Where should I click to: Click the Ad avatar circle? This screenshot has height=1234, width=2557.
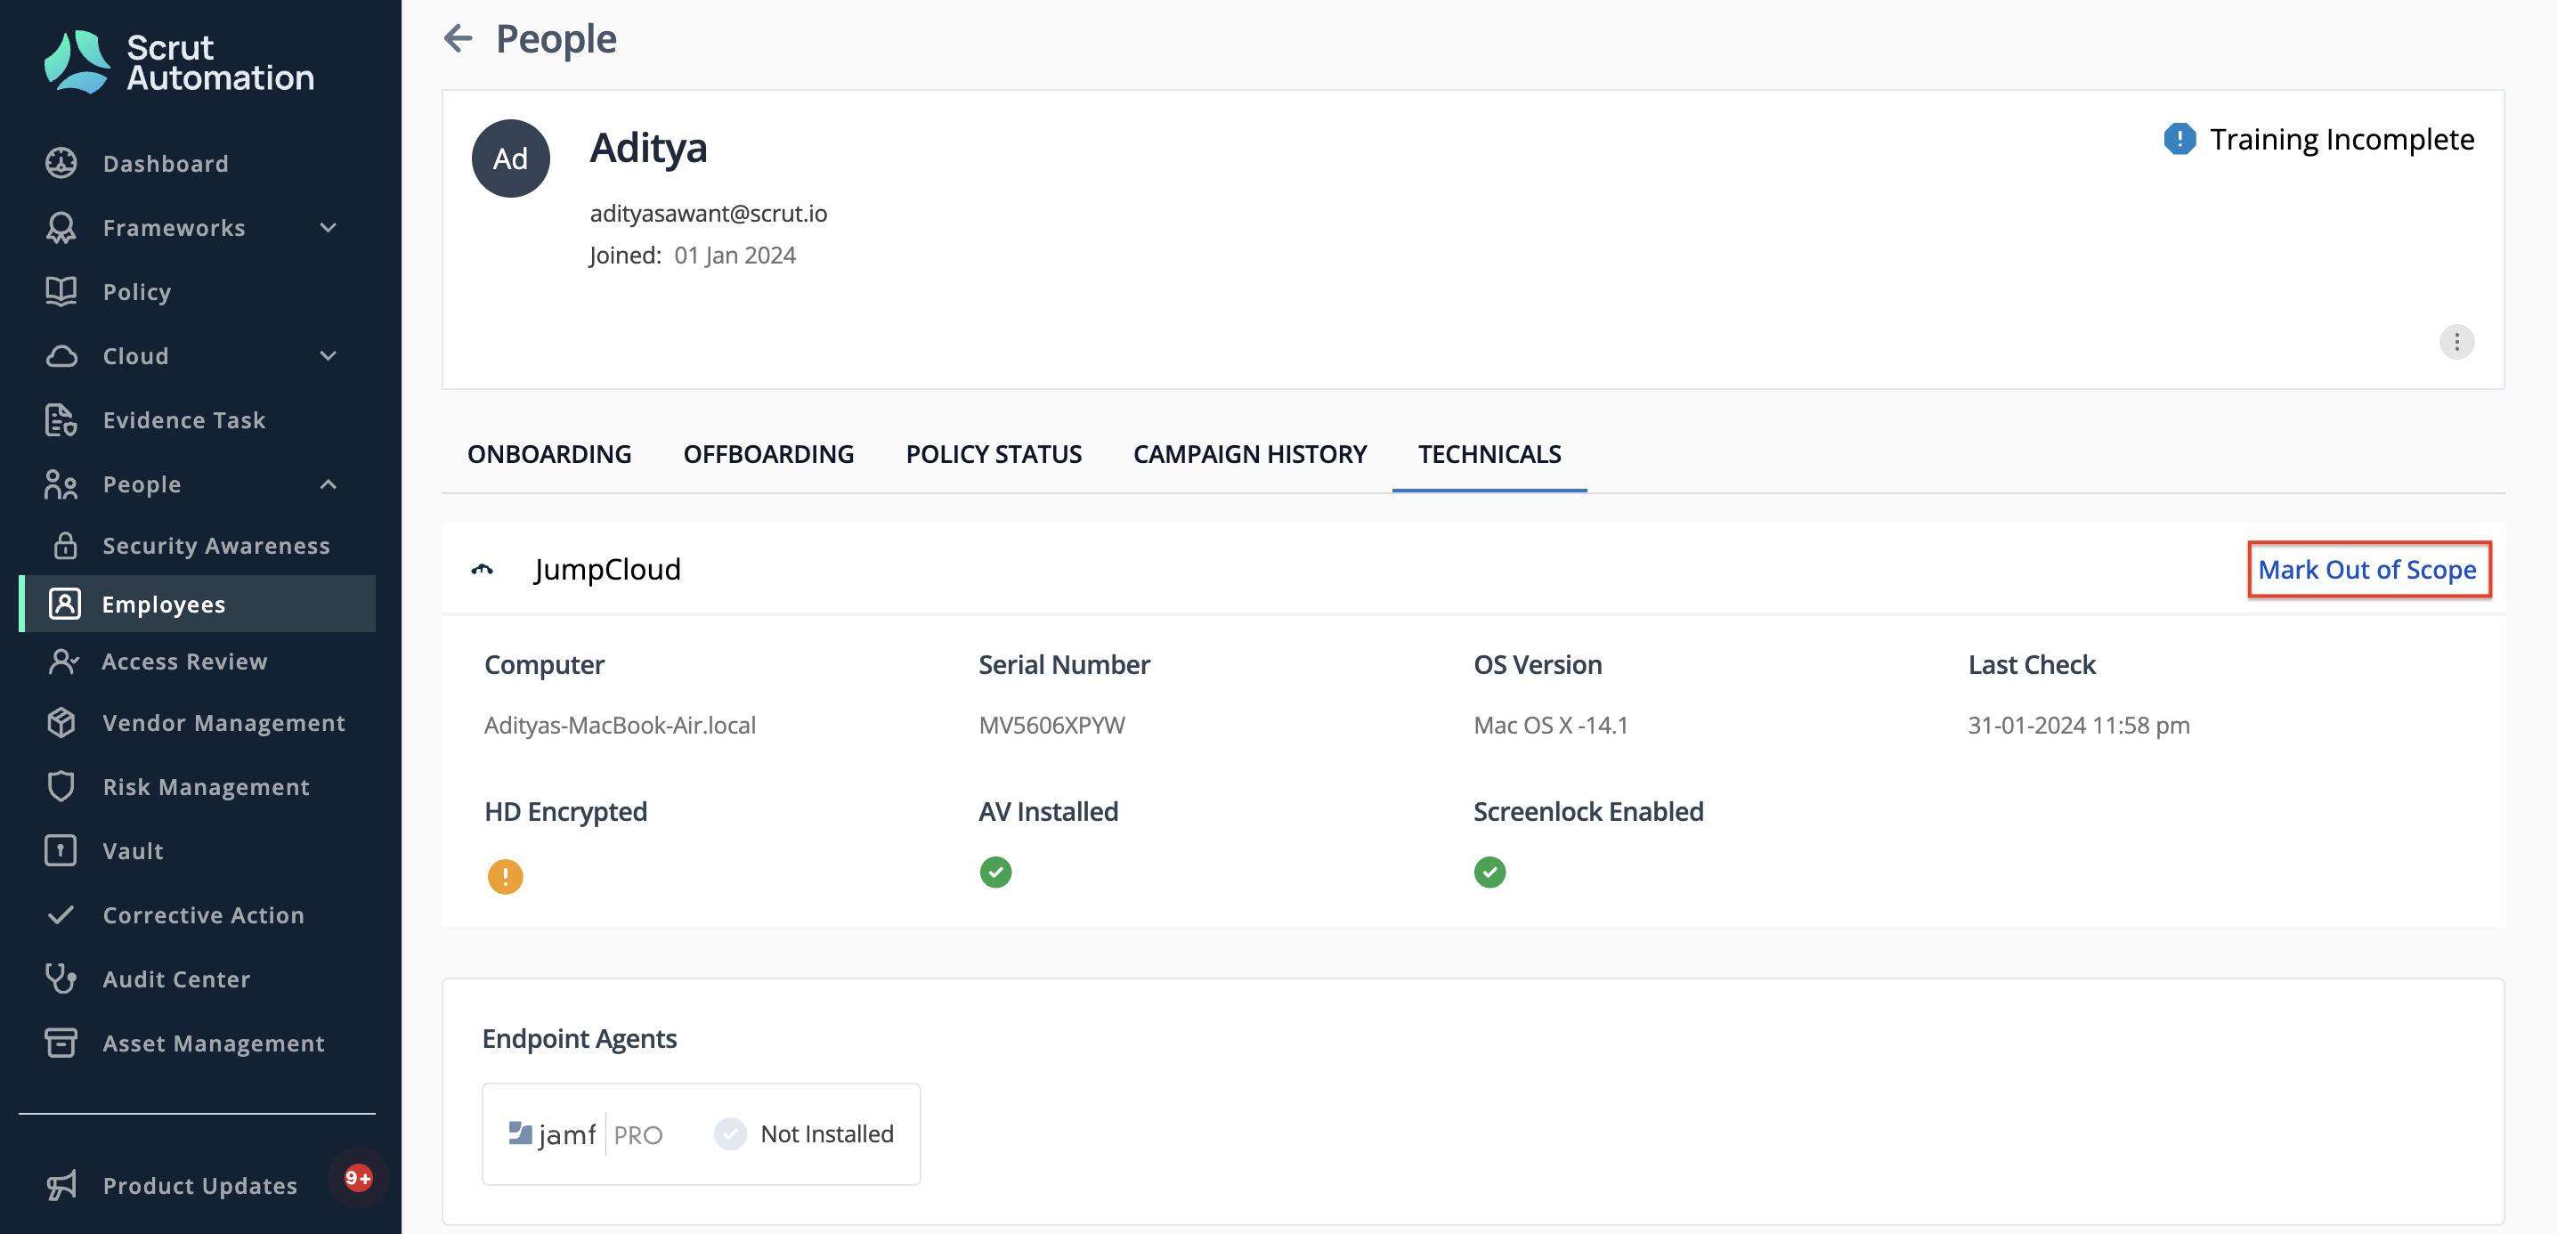[x=510, y=158]
